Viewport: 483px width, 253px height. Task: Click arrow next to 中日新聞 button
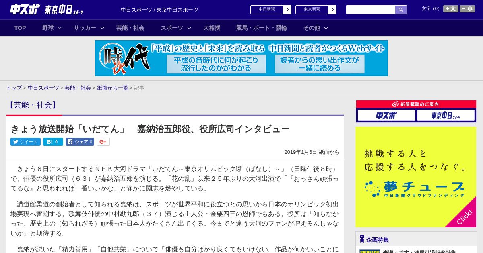coord(287,10)
